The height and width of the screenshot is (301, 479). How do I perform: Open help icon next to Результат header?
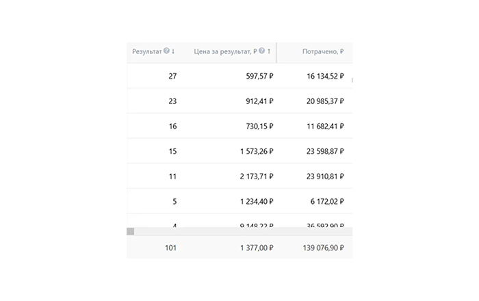tap(166, 51)
